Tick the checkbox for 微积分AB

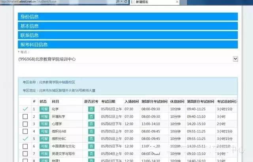(25, 132)
